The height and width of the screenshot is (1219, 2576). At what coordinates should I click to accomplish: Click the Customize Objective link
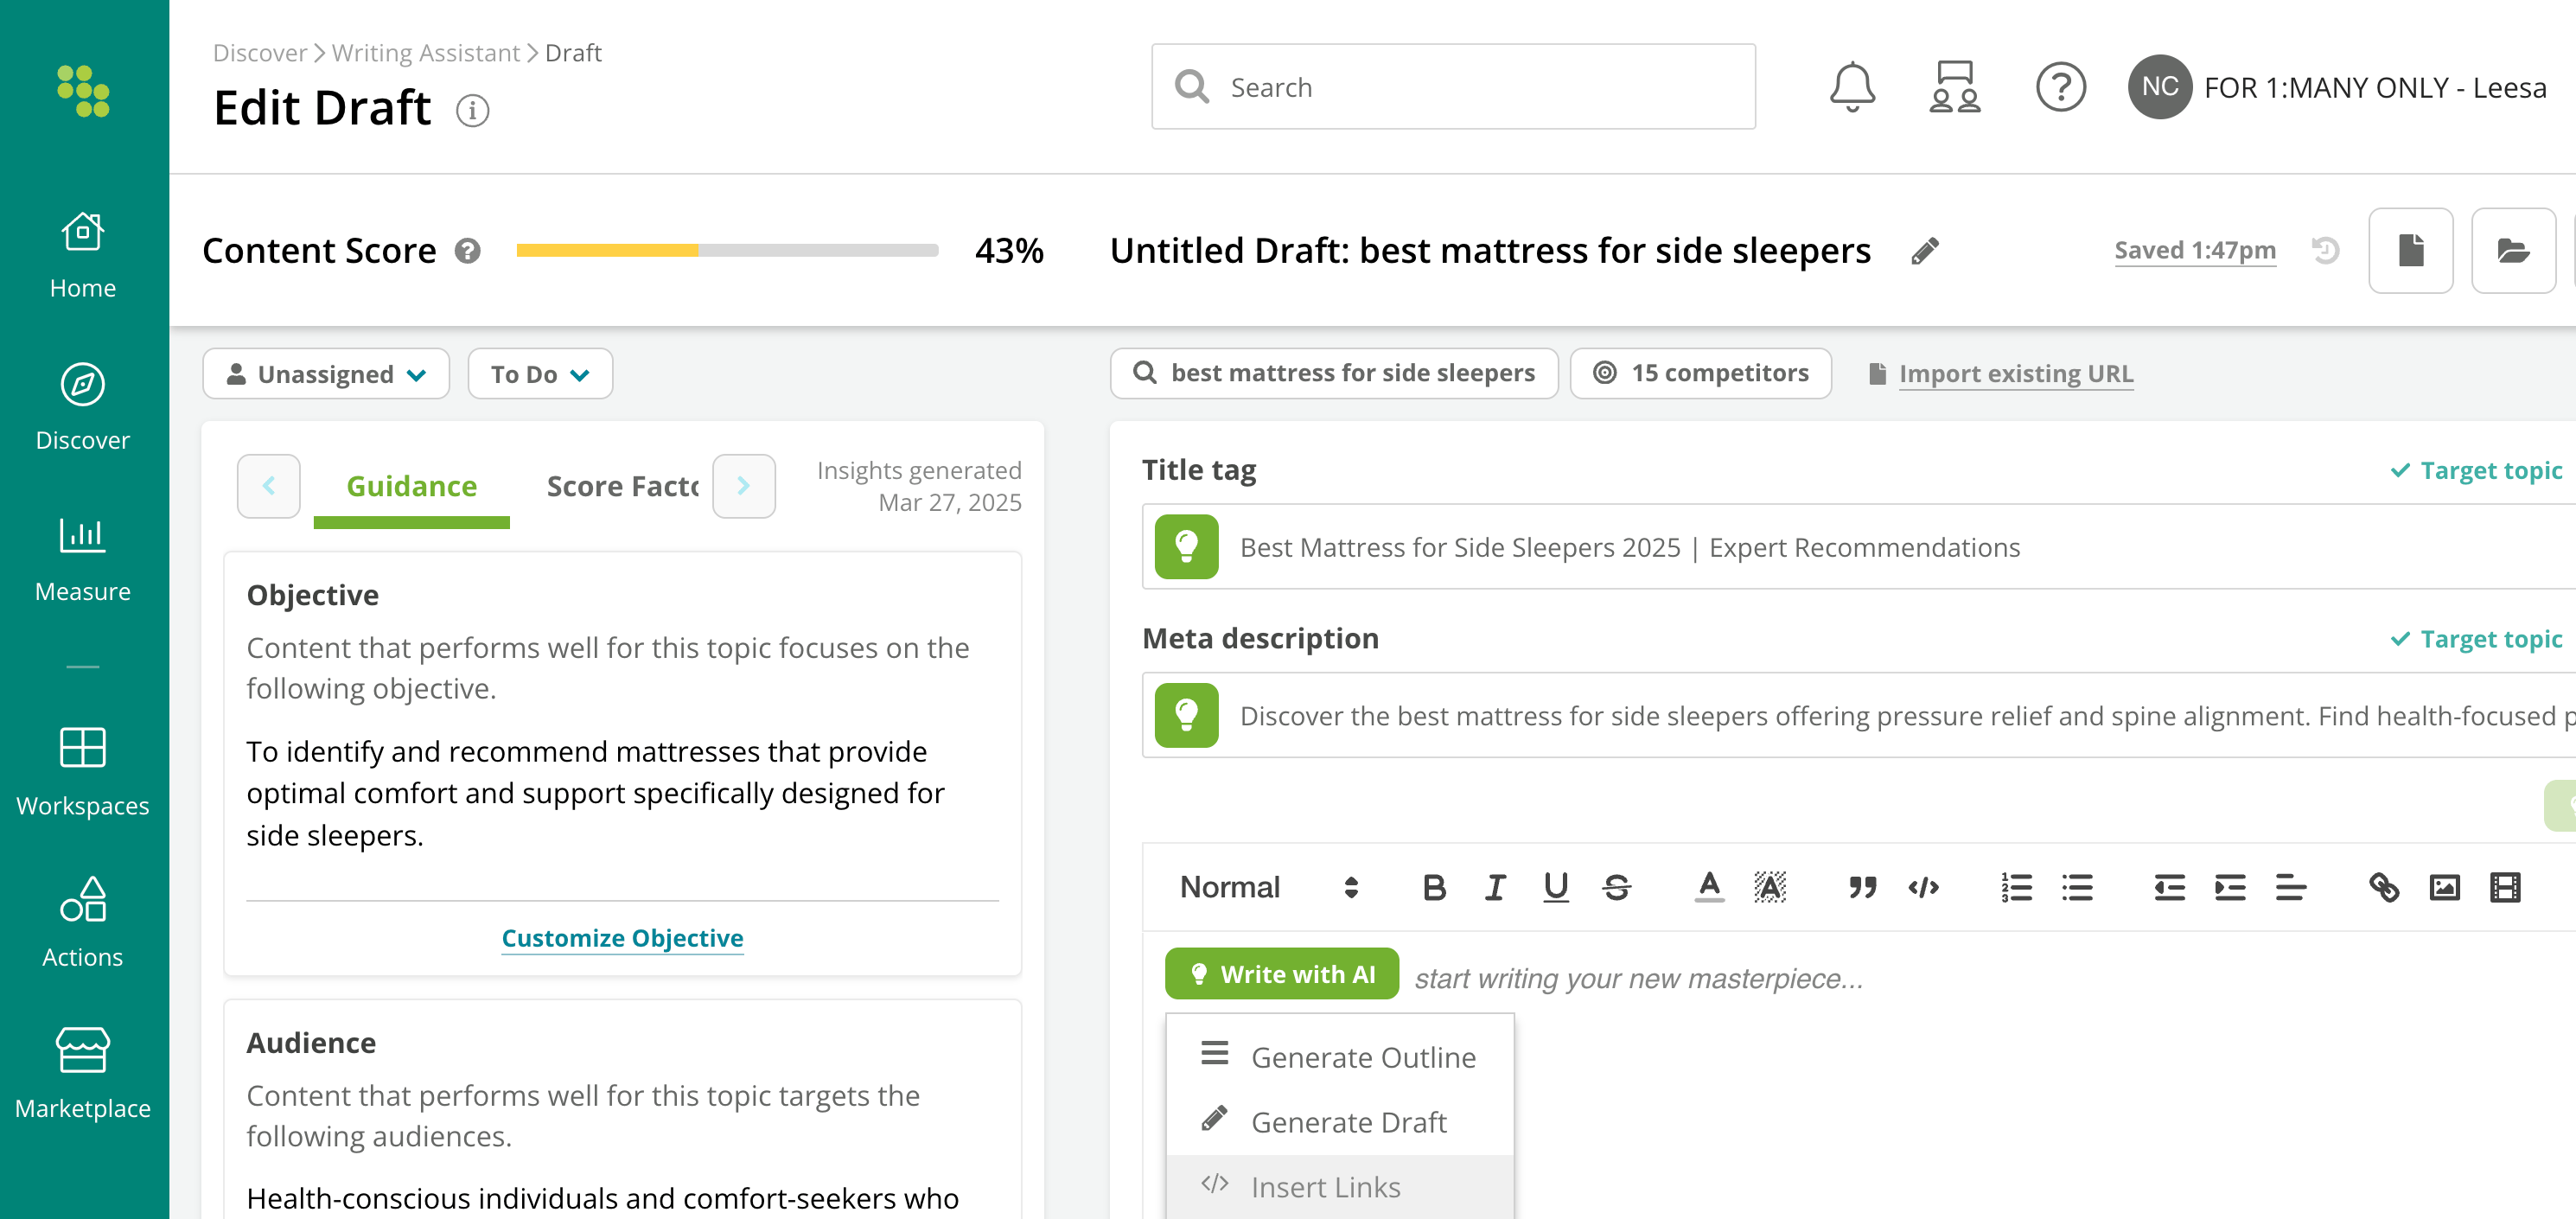(x=622, y=938)
